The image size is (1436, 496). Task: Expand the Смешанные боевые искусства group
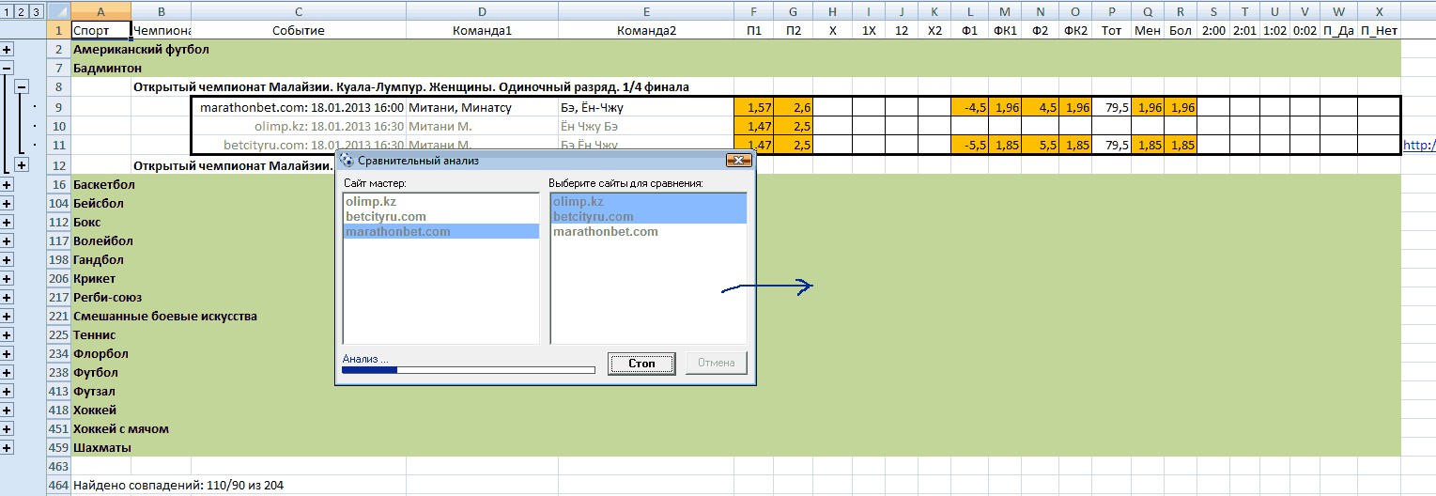tap(7, 316)
